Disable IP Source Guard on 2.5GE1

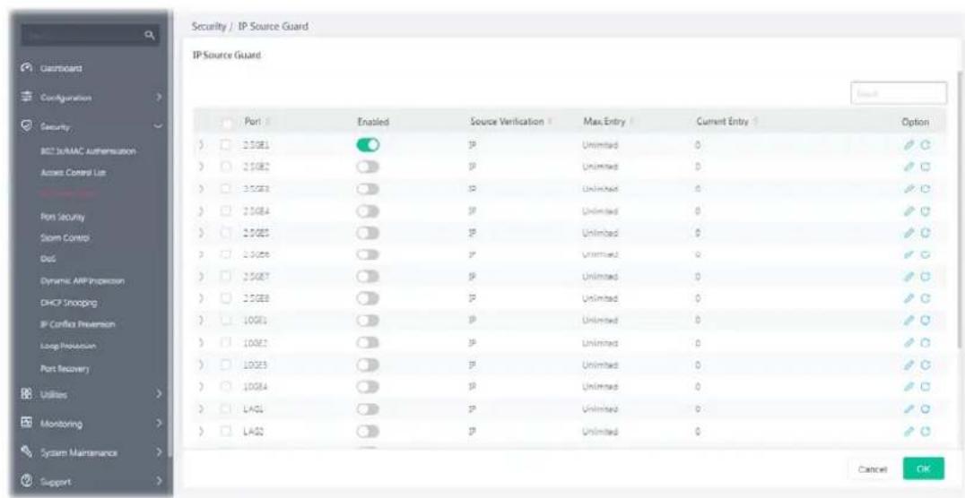click(x=368, y=146)
